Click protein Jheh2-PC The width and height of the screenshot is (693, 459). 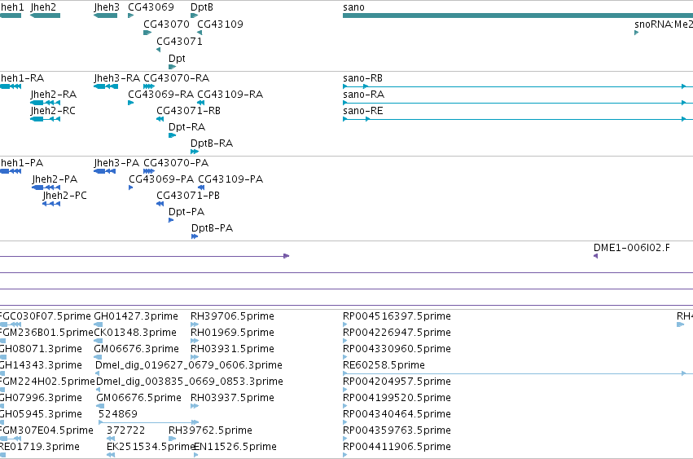pyautogui.click(x=64, y=196)
